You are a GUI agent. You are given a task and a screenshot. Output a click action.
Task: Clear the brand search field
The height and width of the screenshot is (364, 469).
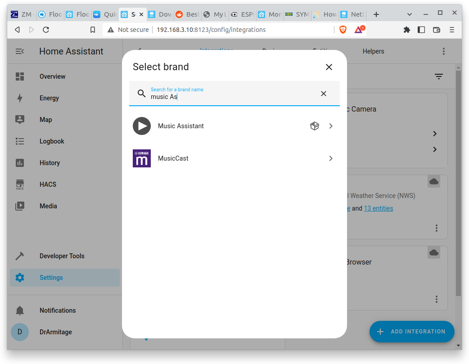tap(323, 94)
